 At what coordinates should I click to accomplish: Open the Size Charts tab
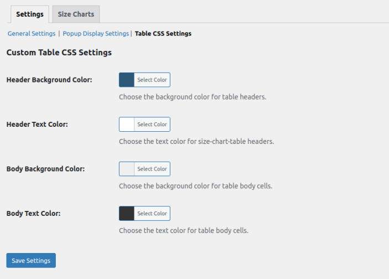[x=76, y=14]
